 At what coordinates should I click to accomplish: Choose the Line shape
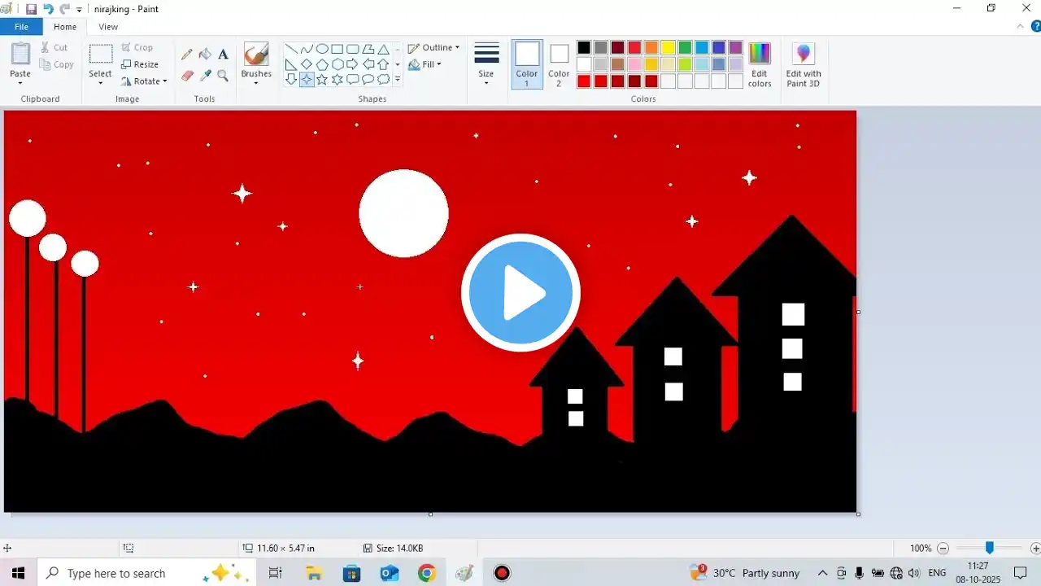[x=291, y=49]
